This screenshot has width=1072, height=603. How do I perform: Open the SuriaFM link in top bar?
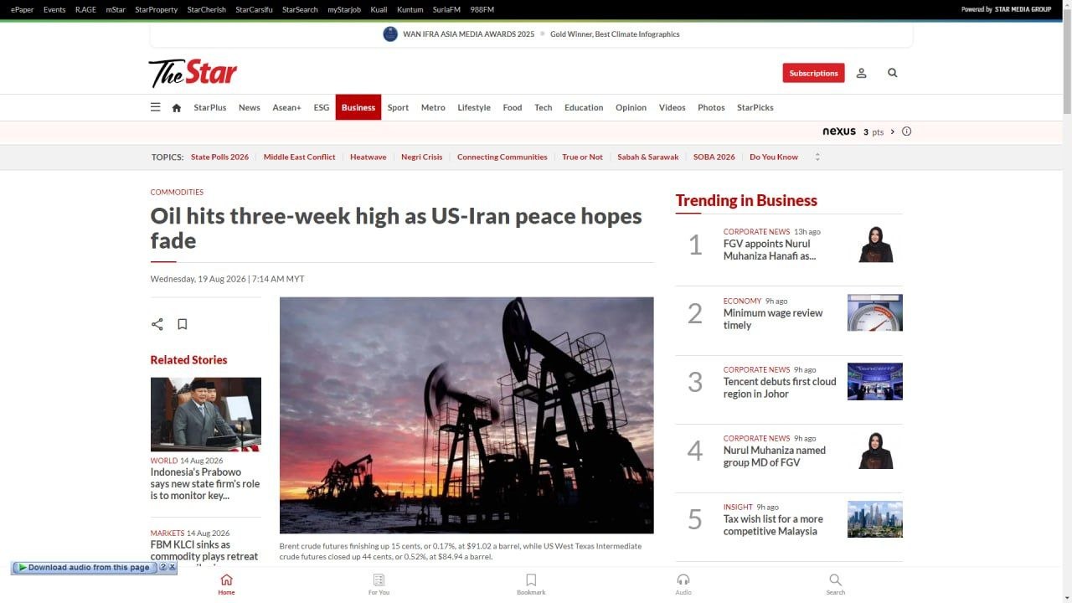[446, 9]
